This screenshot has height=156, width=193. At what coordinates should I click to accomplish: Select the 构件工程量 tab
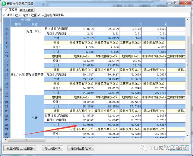click(10, 10)
